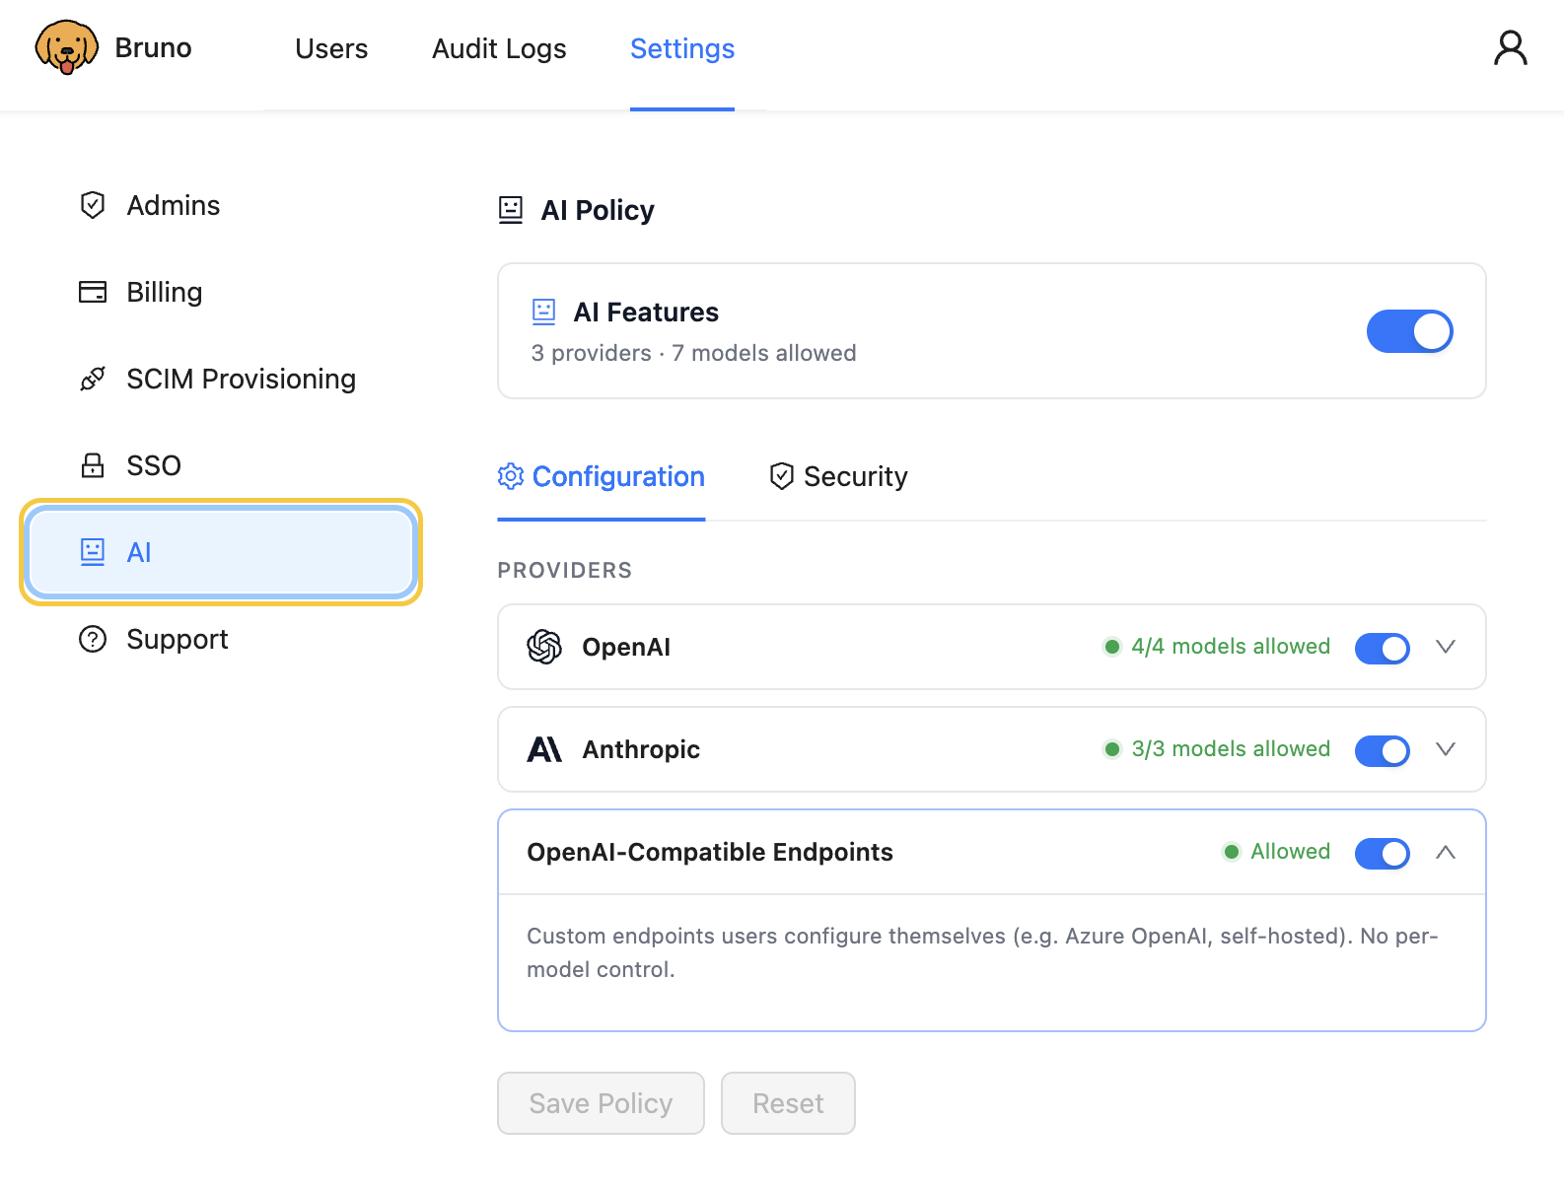The height and width of the screenshot is (1187, 1564).
Task: Open SSO settings
Action: pyautogui.click(x=221, y=465)
